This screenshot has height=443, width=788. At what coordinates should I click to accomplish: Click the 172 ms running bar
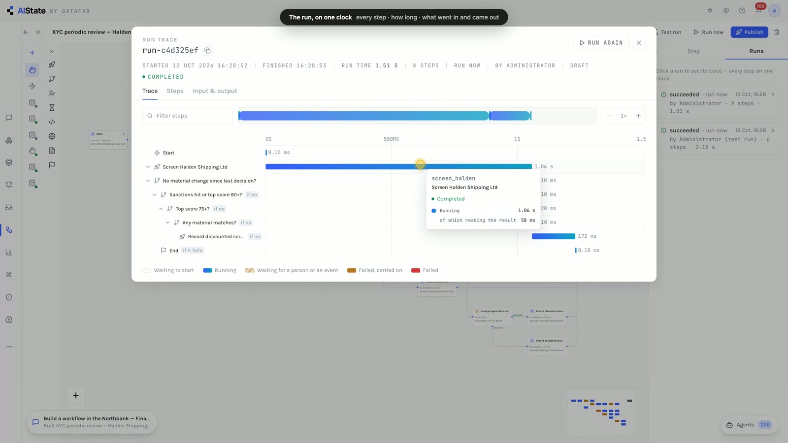553,236
